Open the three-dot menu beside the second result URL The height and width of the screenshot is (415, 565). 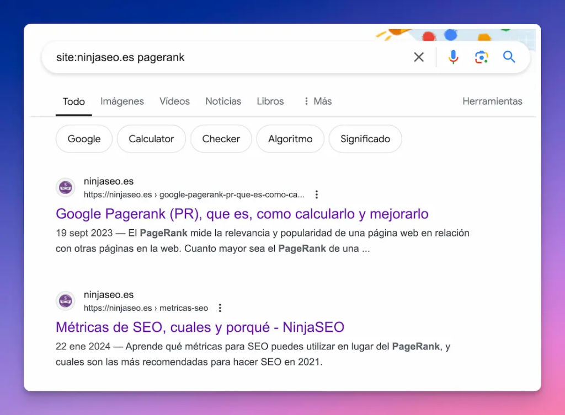[220, 308]
